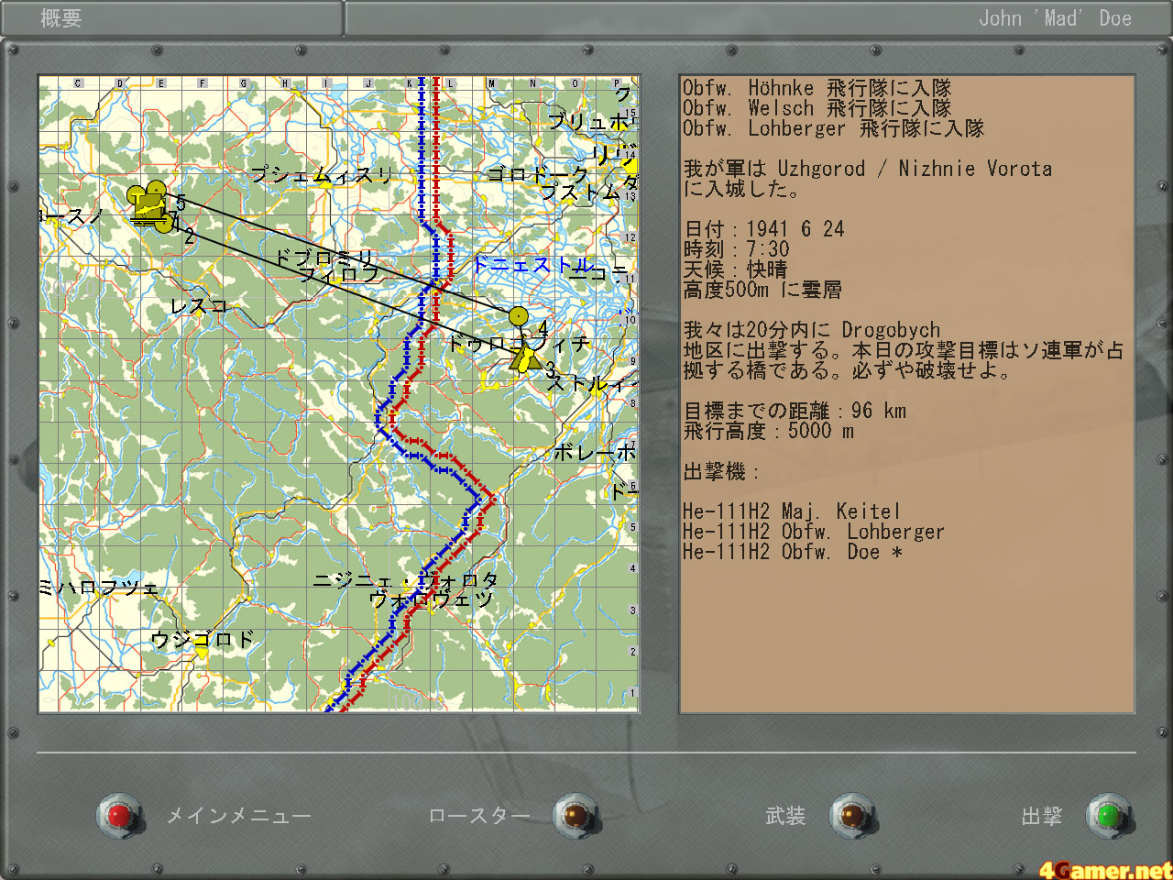
Task: Click the ニジニェ・ヴォロタ label on the map
Action: [x=406, y=580]
